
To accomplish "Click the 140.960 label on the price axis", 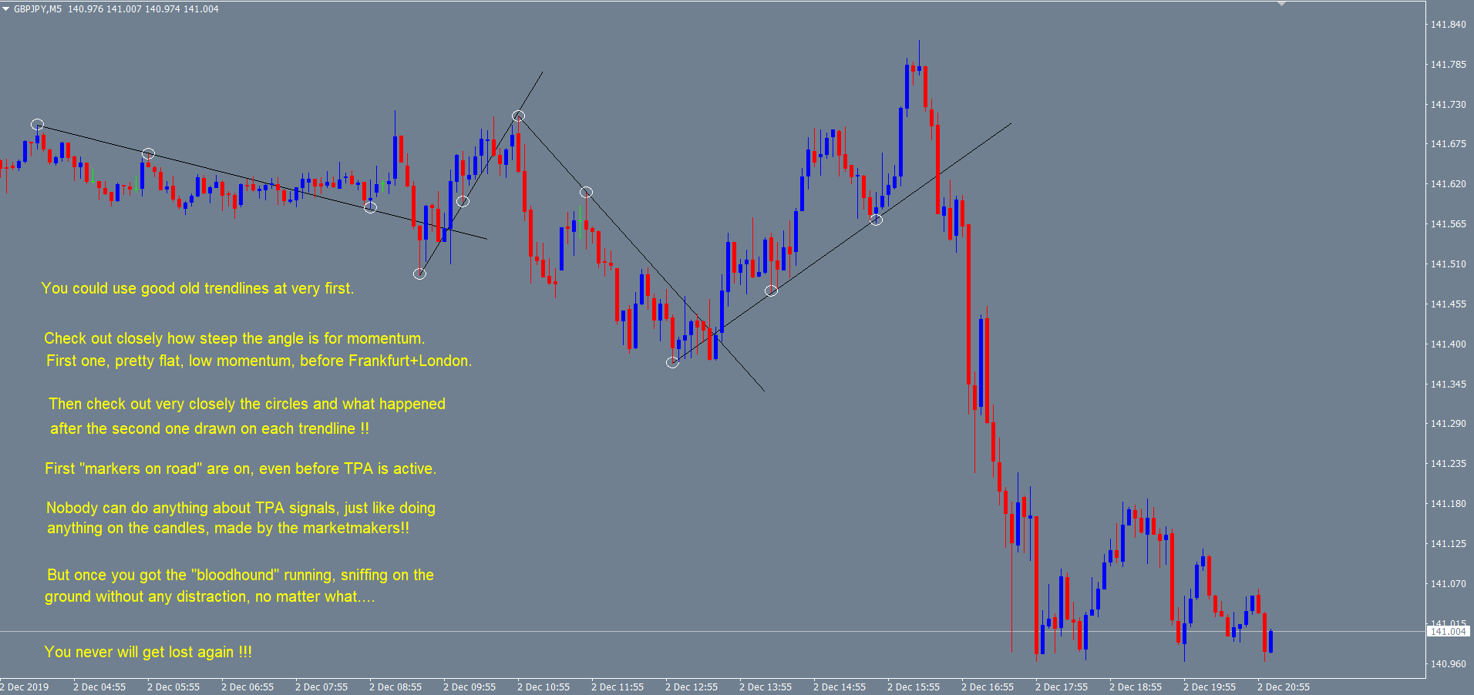I will (1448, 664).
